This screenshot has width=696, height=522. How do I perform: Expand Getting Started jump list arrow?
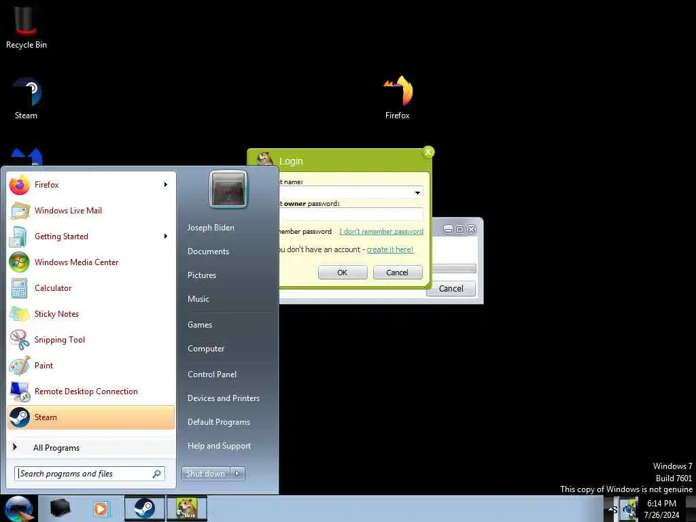tap(166, 236)
